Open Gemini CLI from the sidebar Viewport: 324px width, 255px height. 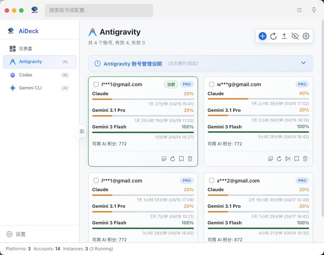tap(30, 88)
